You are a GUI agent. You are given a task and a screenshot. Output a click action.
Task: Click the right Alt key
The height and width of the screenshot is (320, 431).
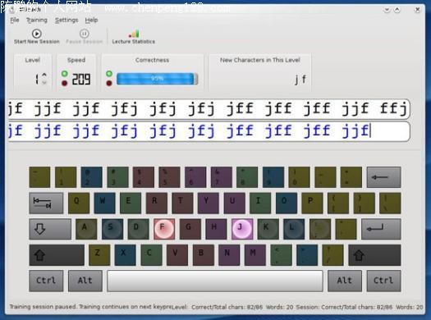click(345, 281)
